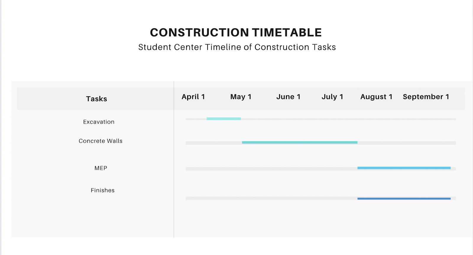Select the light blue MEP bar
The height and width of the screenshot is (255, 473).
[x=404, y=168]
